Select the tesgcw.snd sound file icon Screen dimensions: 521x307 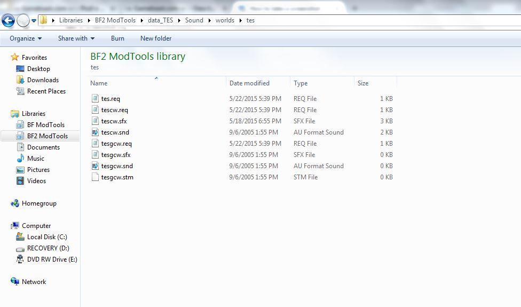pos(95,166)
